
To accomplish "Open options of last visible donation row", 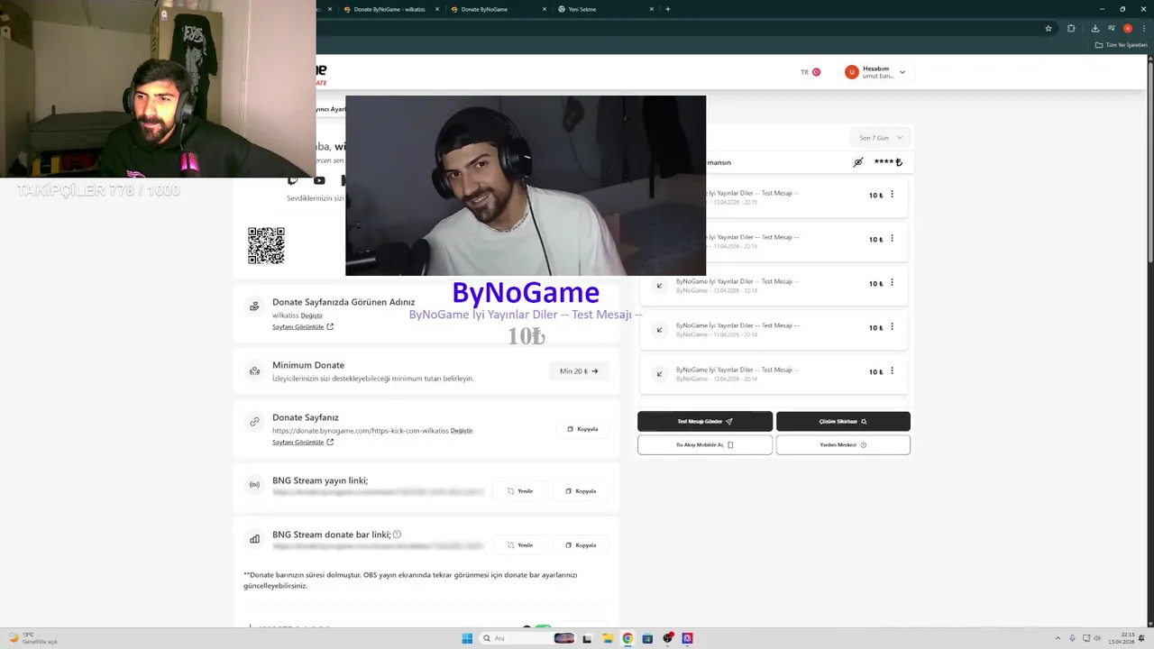I will [892, 371].
